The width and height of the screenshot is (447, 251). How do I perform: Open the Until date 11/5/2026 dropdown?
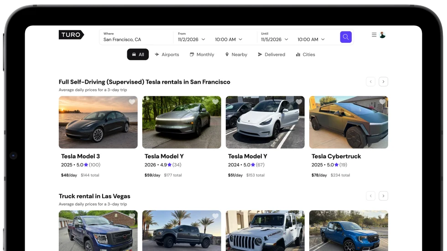click(275, 40)
